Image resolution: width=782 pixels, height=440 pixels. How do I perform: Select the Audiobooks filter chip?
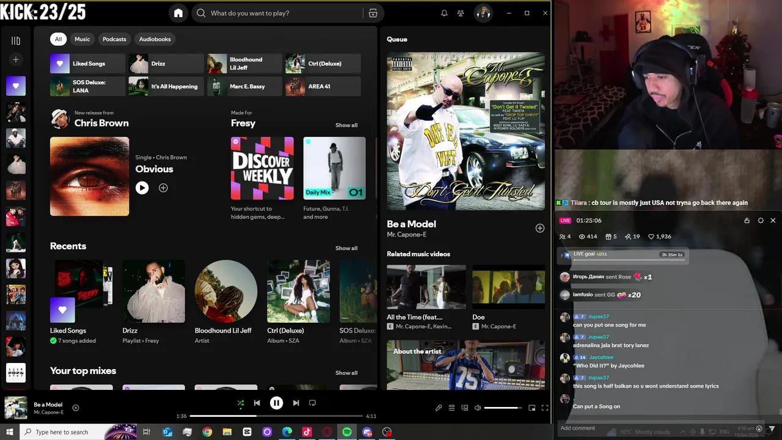click(x=155, y=39)
